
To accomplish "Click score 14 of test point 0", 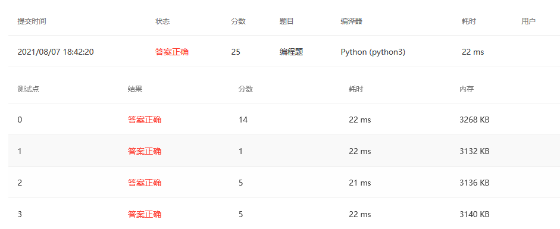I will [x=243, y=120].
